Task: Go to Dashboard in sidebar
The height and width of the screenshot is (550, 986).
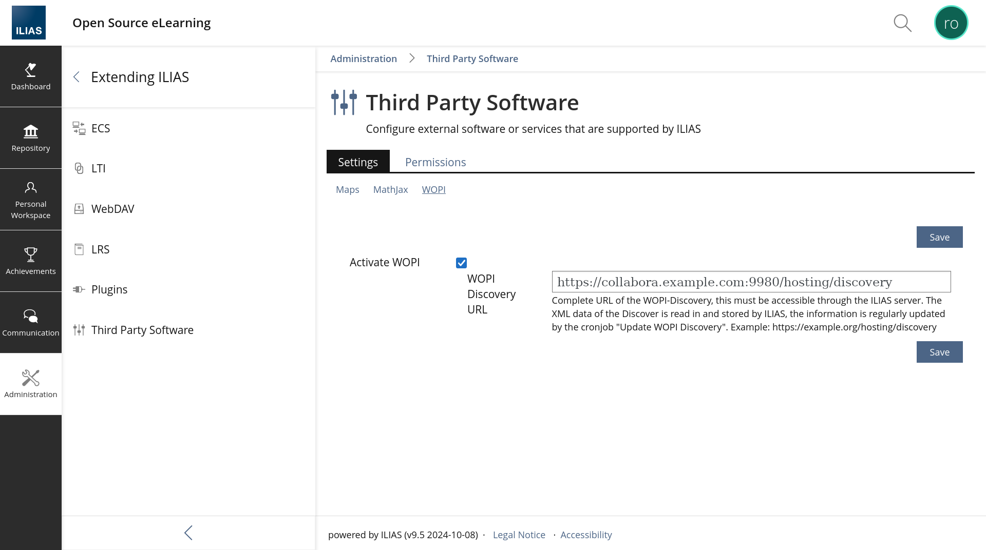Action: pos(31,76)
